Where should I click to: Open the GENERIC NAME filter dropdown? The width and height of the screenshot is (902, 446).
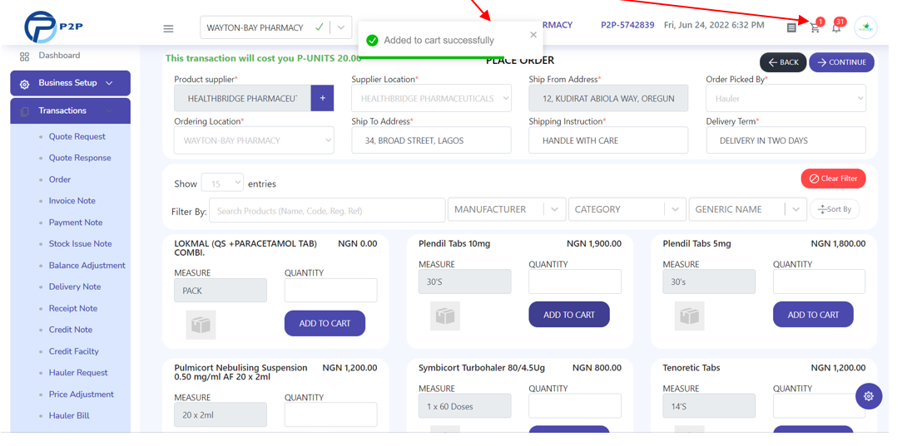pos(747,209)
